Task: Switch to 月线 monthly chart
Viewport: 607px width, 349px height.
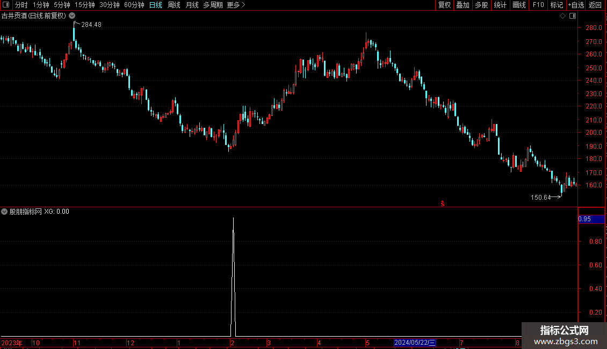Action: [192, 5]
